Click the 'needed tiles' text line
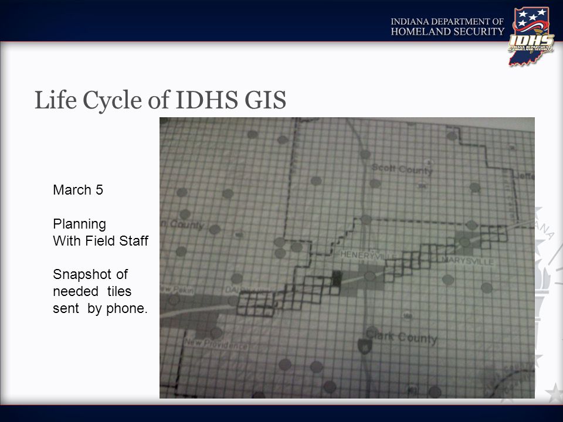The width and height of the screenshot is (563, 422). [92, 291]
